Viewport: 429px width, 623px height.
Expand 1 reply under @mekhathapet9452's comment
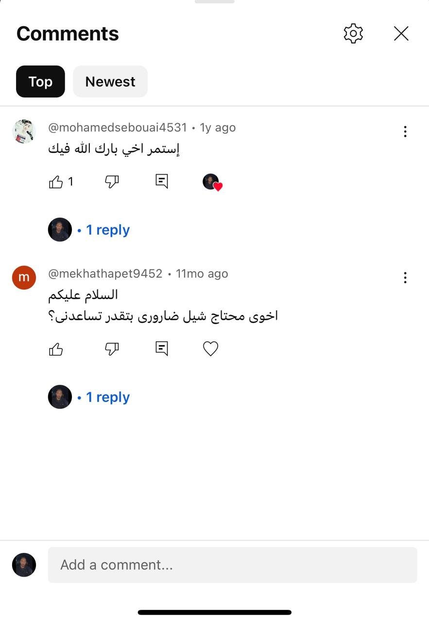pyautogui.click(x=108, y=397)
